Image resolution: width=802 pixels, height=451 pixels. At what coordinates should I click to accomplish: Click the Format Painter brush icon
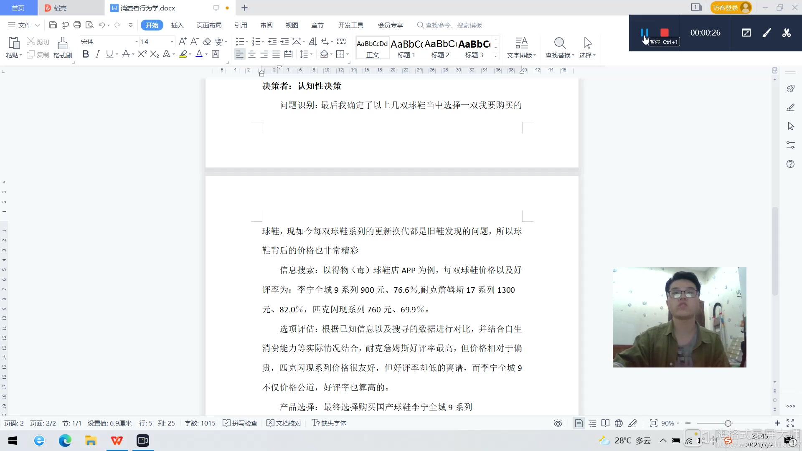(x=63, y=43)
